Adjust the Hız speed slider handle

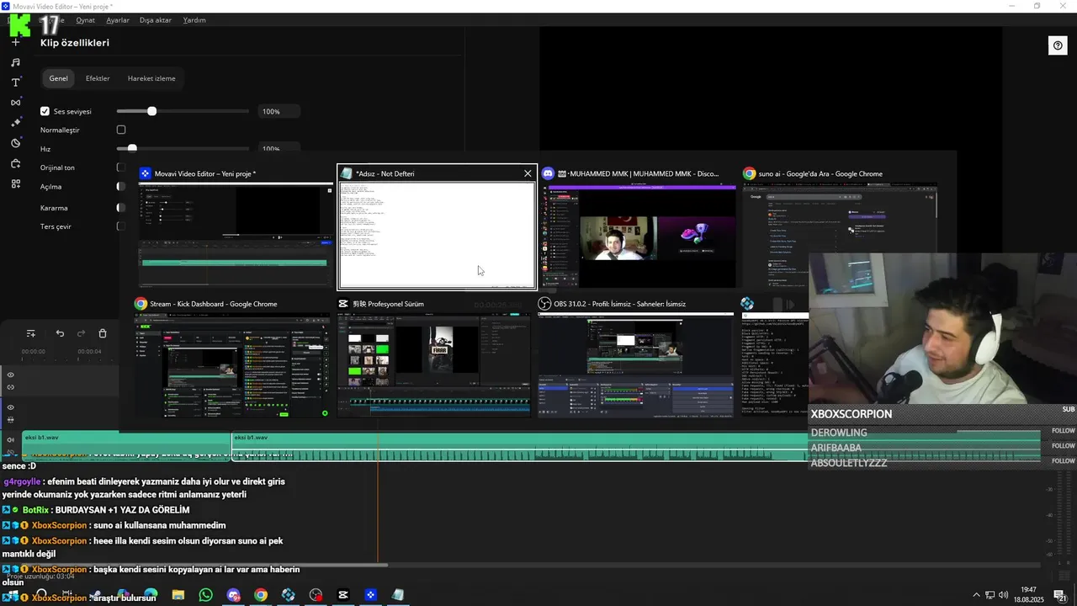pyautogui.click(x=132, y=148)
